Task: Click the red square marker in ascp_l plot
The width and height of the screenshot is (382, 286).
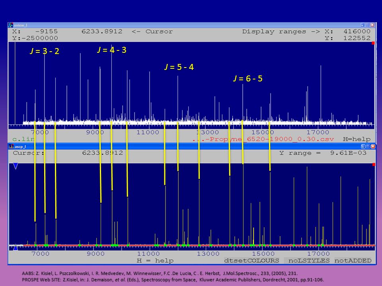Action: point(374,164)
